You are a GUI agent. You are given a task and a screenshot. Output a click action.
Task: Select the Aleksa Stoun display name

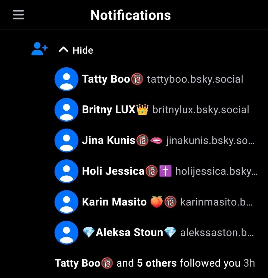pyautogui.click(x=129, y=232)
